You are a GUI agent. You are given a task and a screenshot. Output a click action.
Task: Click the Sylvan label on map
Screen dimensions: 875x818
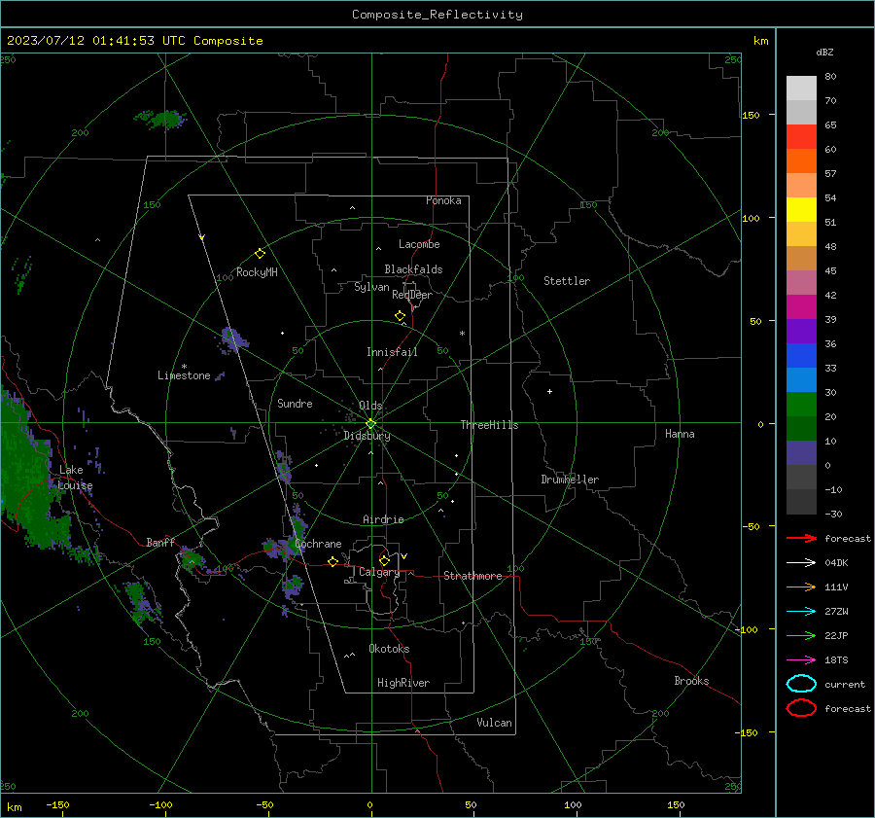coord(371,287)
